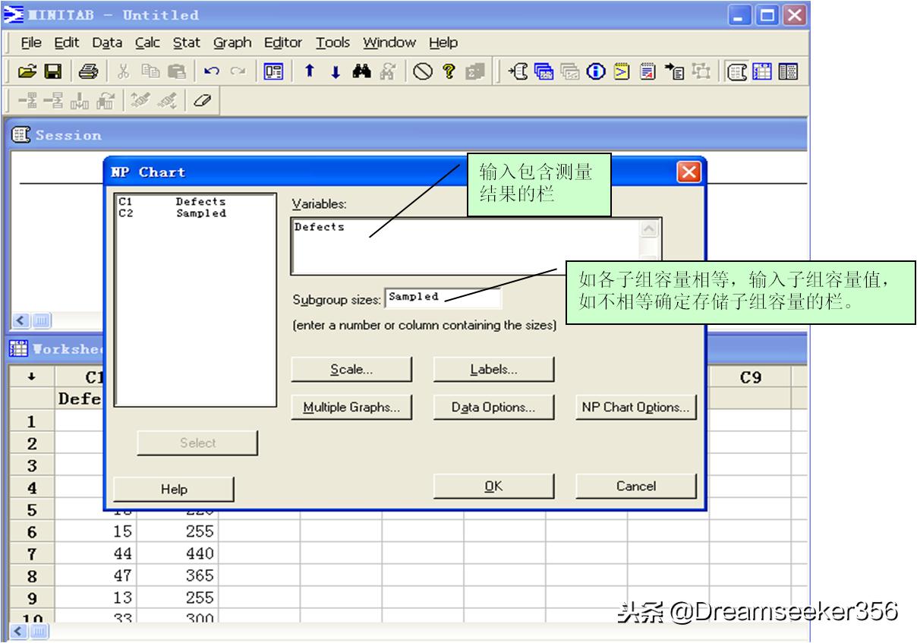Click the yellow question mark Help icon
The image size is (917, 643).
[x=448, y=71]
